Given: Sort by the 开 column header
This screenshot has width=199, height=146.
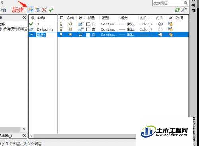Looking at the screenshot, I should pos(62,18).
